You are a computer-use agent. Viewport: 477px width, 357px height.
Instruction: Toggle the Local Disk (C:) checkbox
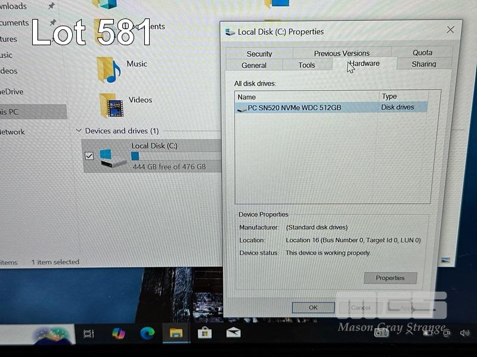[x=89, y=156]
